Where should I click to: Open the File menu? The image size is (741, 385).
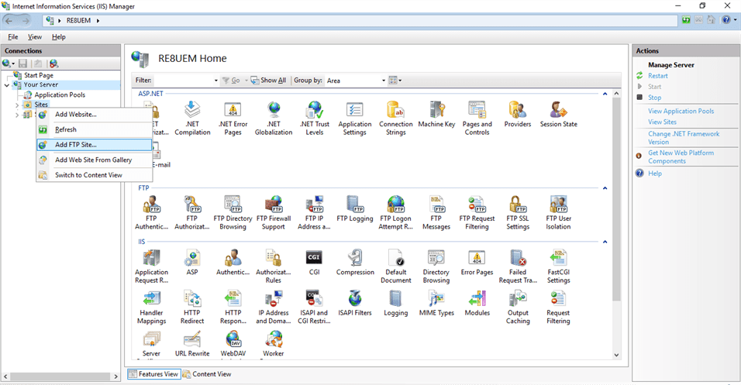12,37
